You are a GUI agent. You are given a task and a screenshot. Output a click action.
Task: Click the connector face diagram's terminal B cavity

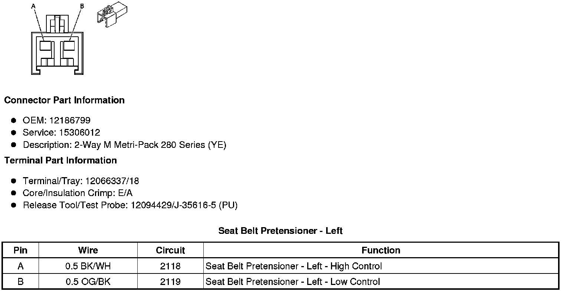pos(69,46)
